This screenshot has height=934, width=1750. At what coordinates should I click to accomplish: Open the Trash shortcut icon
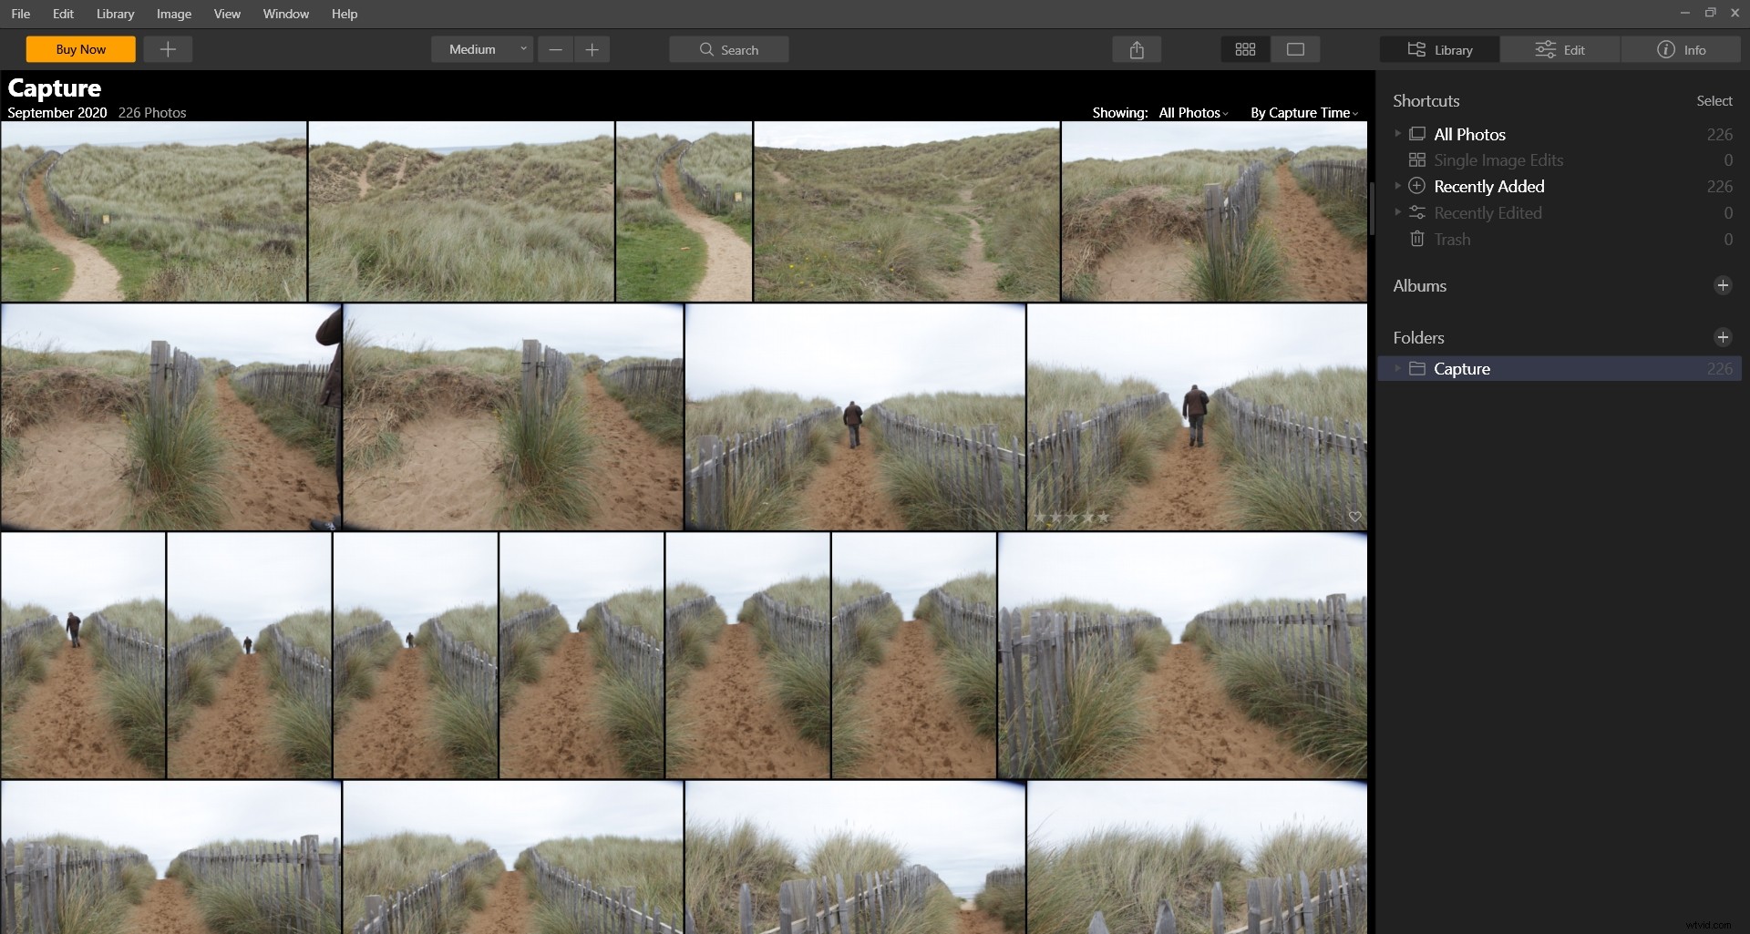click(x=1418, y=239)
